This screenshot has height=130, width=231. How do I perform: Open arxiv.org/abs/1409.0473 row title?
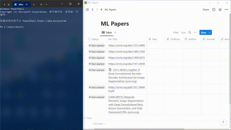(x=126, y=57)
